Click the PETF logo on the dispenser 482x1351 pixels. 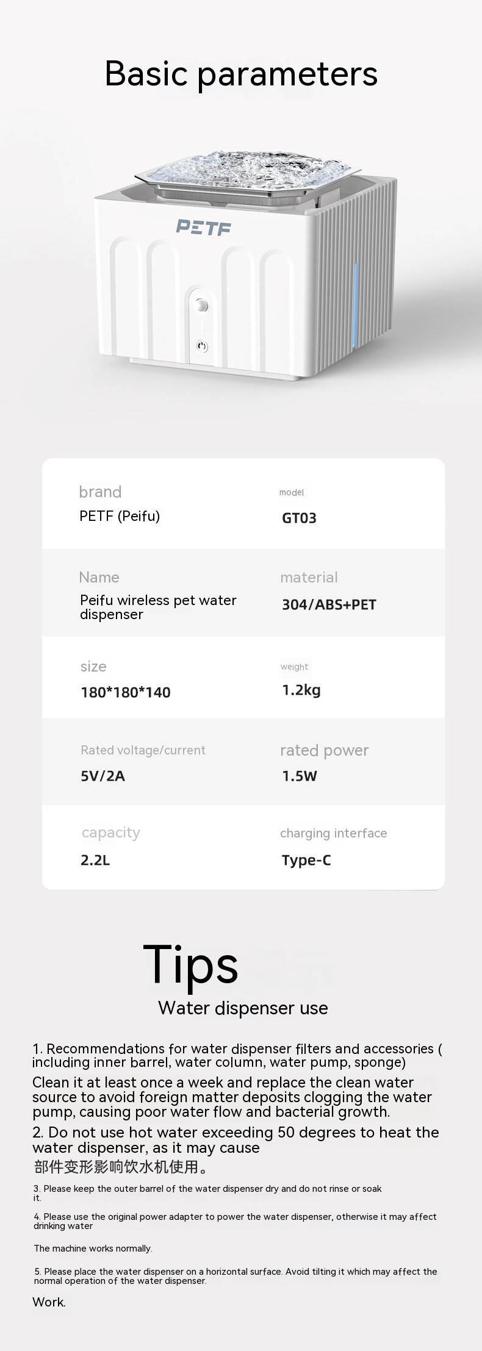[204, 228]
